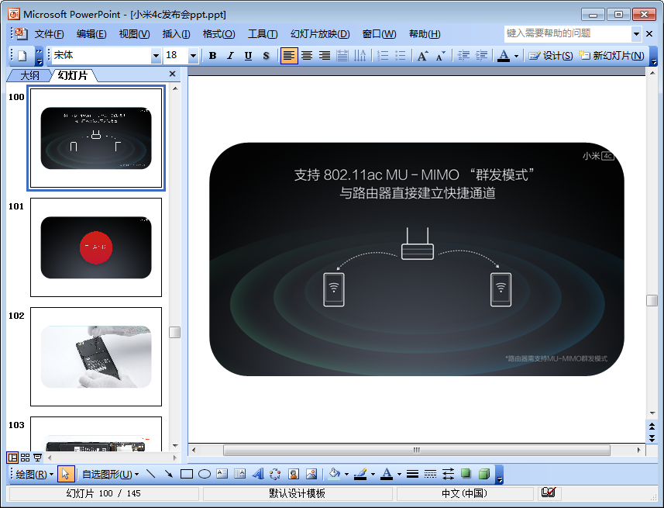Open fill color dropdown arrow
Viewport: 664px width, 508px height.
[x=346, y=474]
